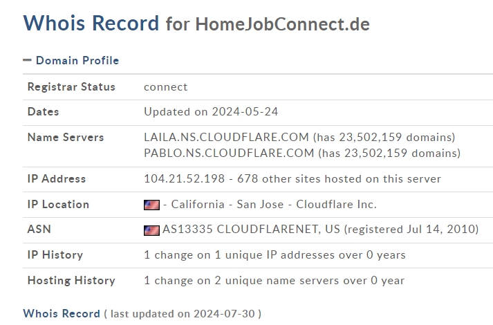Click the Name Servers row label
The width and height of the screenshot is (493, 325).
pos(66,138)
